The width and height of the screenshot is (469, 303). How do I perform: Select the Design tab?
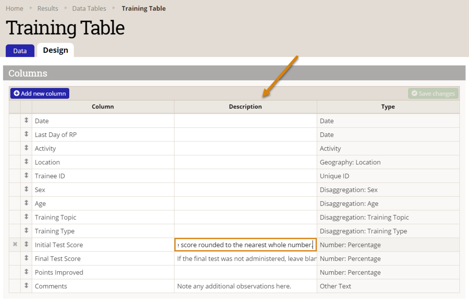[55, 50]
